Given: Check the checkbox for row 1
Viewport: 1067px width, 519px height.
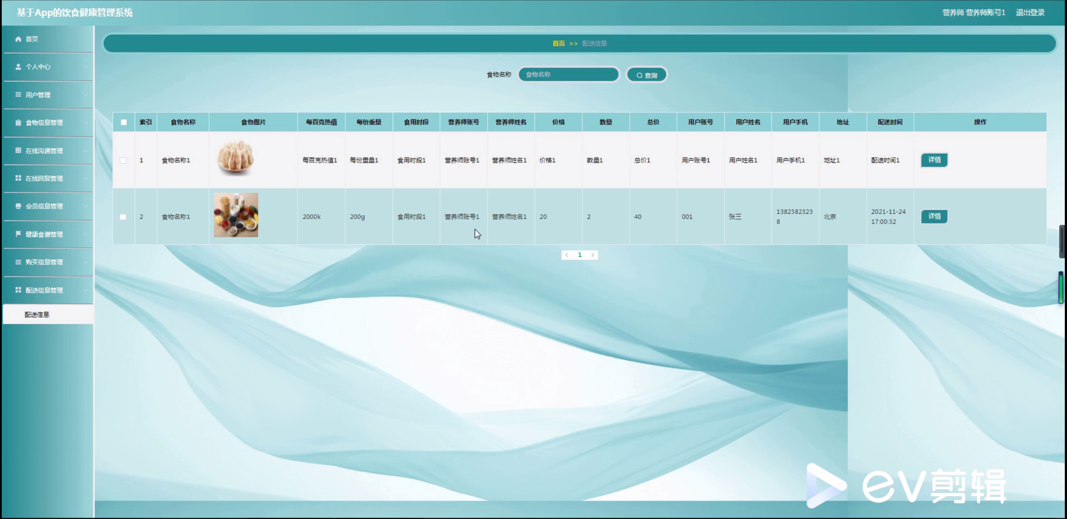Looking at the screenshot, I should point(123,160).
